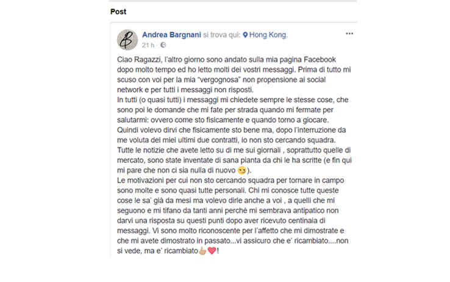Screen dimensions: 450x282
Task: Click the 'si trova qui:' text
Action: coord(221,35)
